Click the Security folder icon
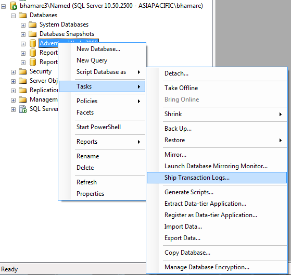This screenshot has height=275, width=291. pyautogui.click(x=23, y=71)
